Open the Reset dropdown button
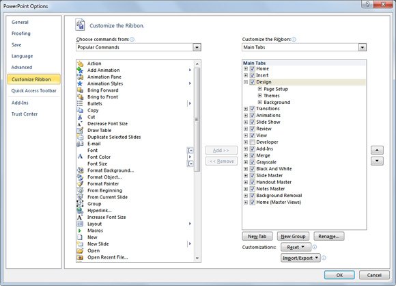The height and width of the screenshot is (286, 396). pos(296,247)
